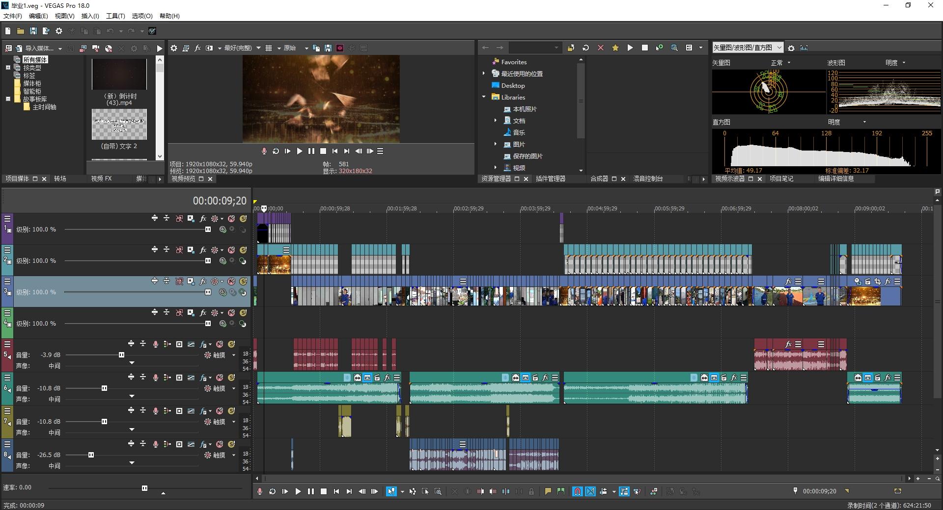
Task: Open the 工具(T) menu
Action: [x=115, y=16]
